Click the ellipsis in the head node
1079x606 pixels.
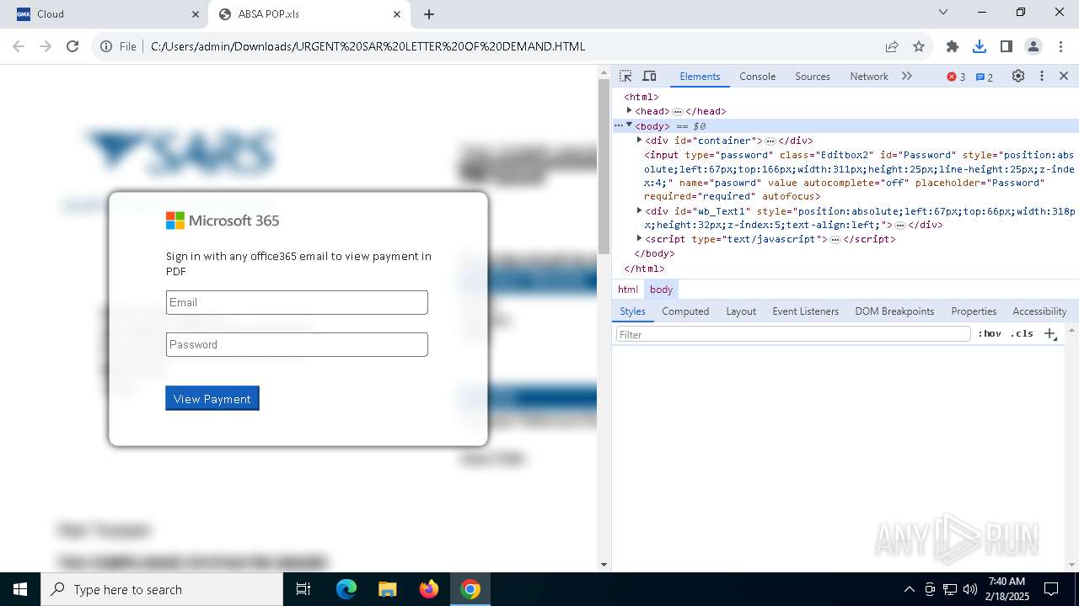coord(678,111)
